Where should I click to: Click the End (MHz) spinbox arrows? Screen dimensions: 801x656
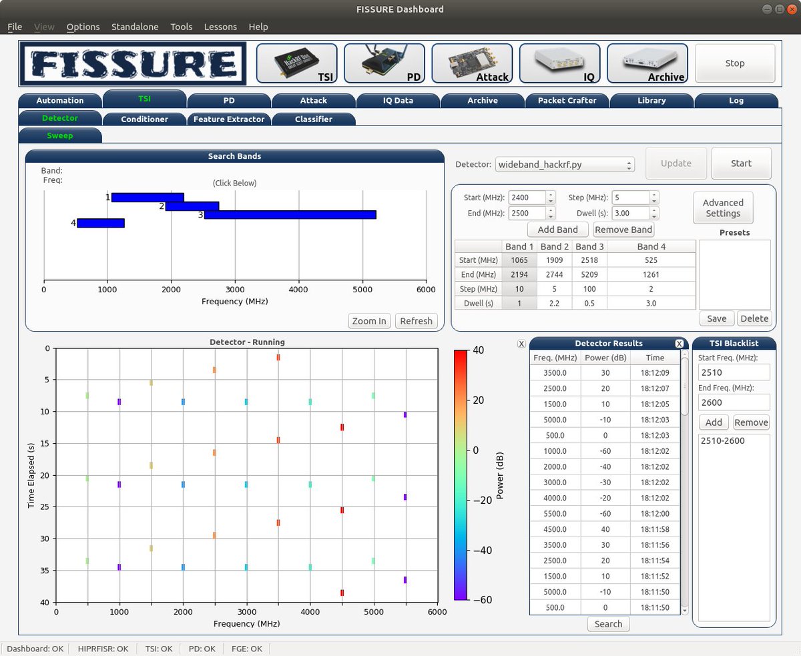551,214
